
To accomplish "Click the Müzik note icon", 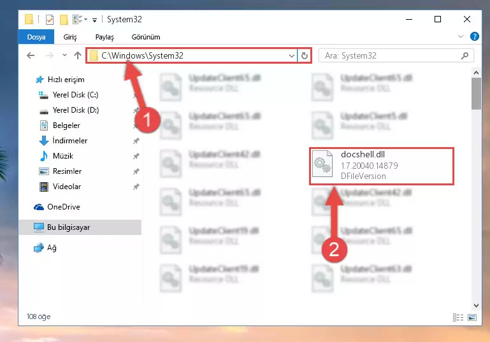I will [44, 156].
